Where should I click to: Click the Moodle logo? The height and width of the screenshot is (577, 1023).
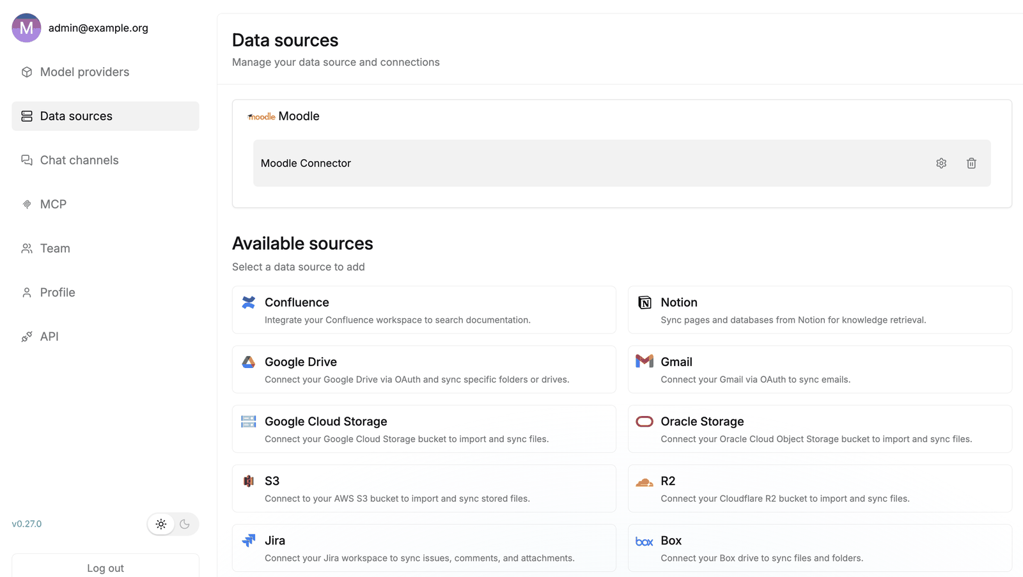click(x=262, y=116)
